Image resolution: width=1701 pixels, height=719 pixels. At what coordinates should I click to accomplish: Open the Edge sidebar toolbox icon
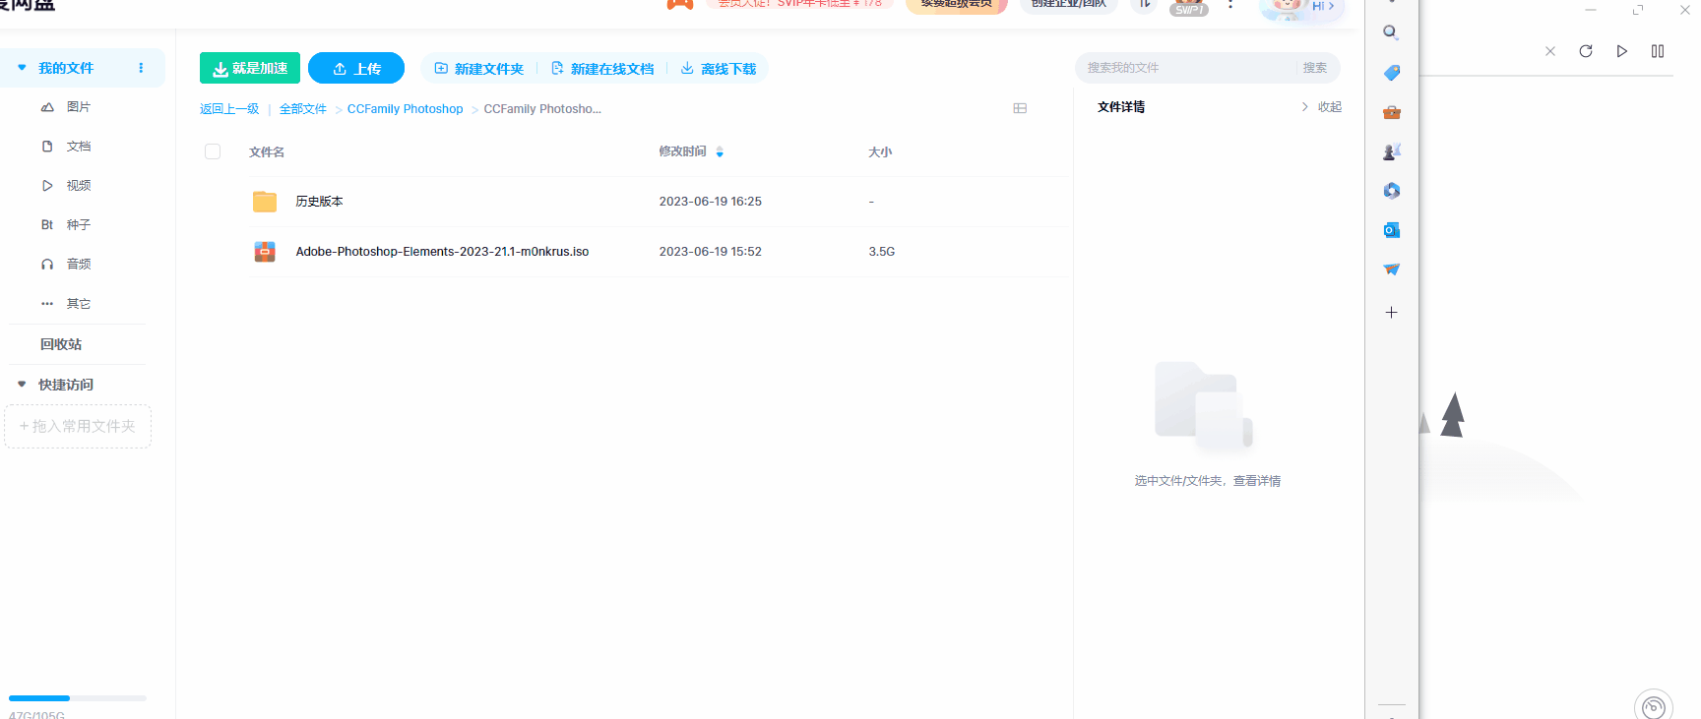(x=1391, y=112)
